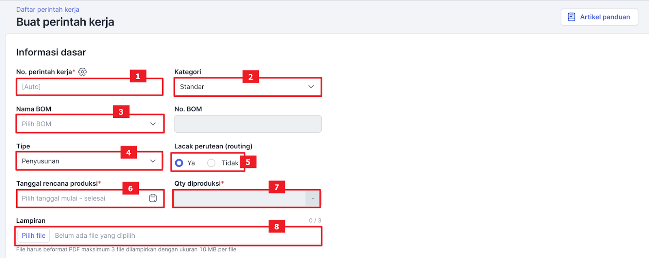
Task: Click the document icon in Artikel panduan
Action: coord(571,17)
